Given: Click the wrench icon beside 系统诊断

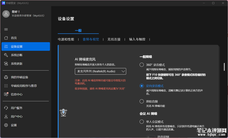Looking at the screenshot, I should [x=6, y=55].
